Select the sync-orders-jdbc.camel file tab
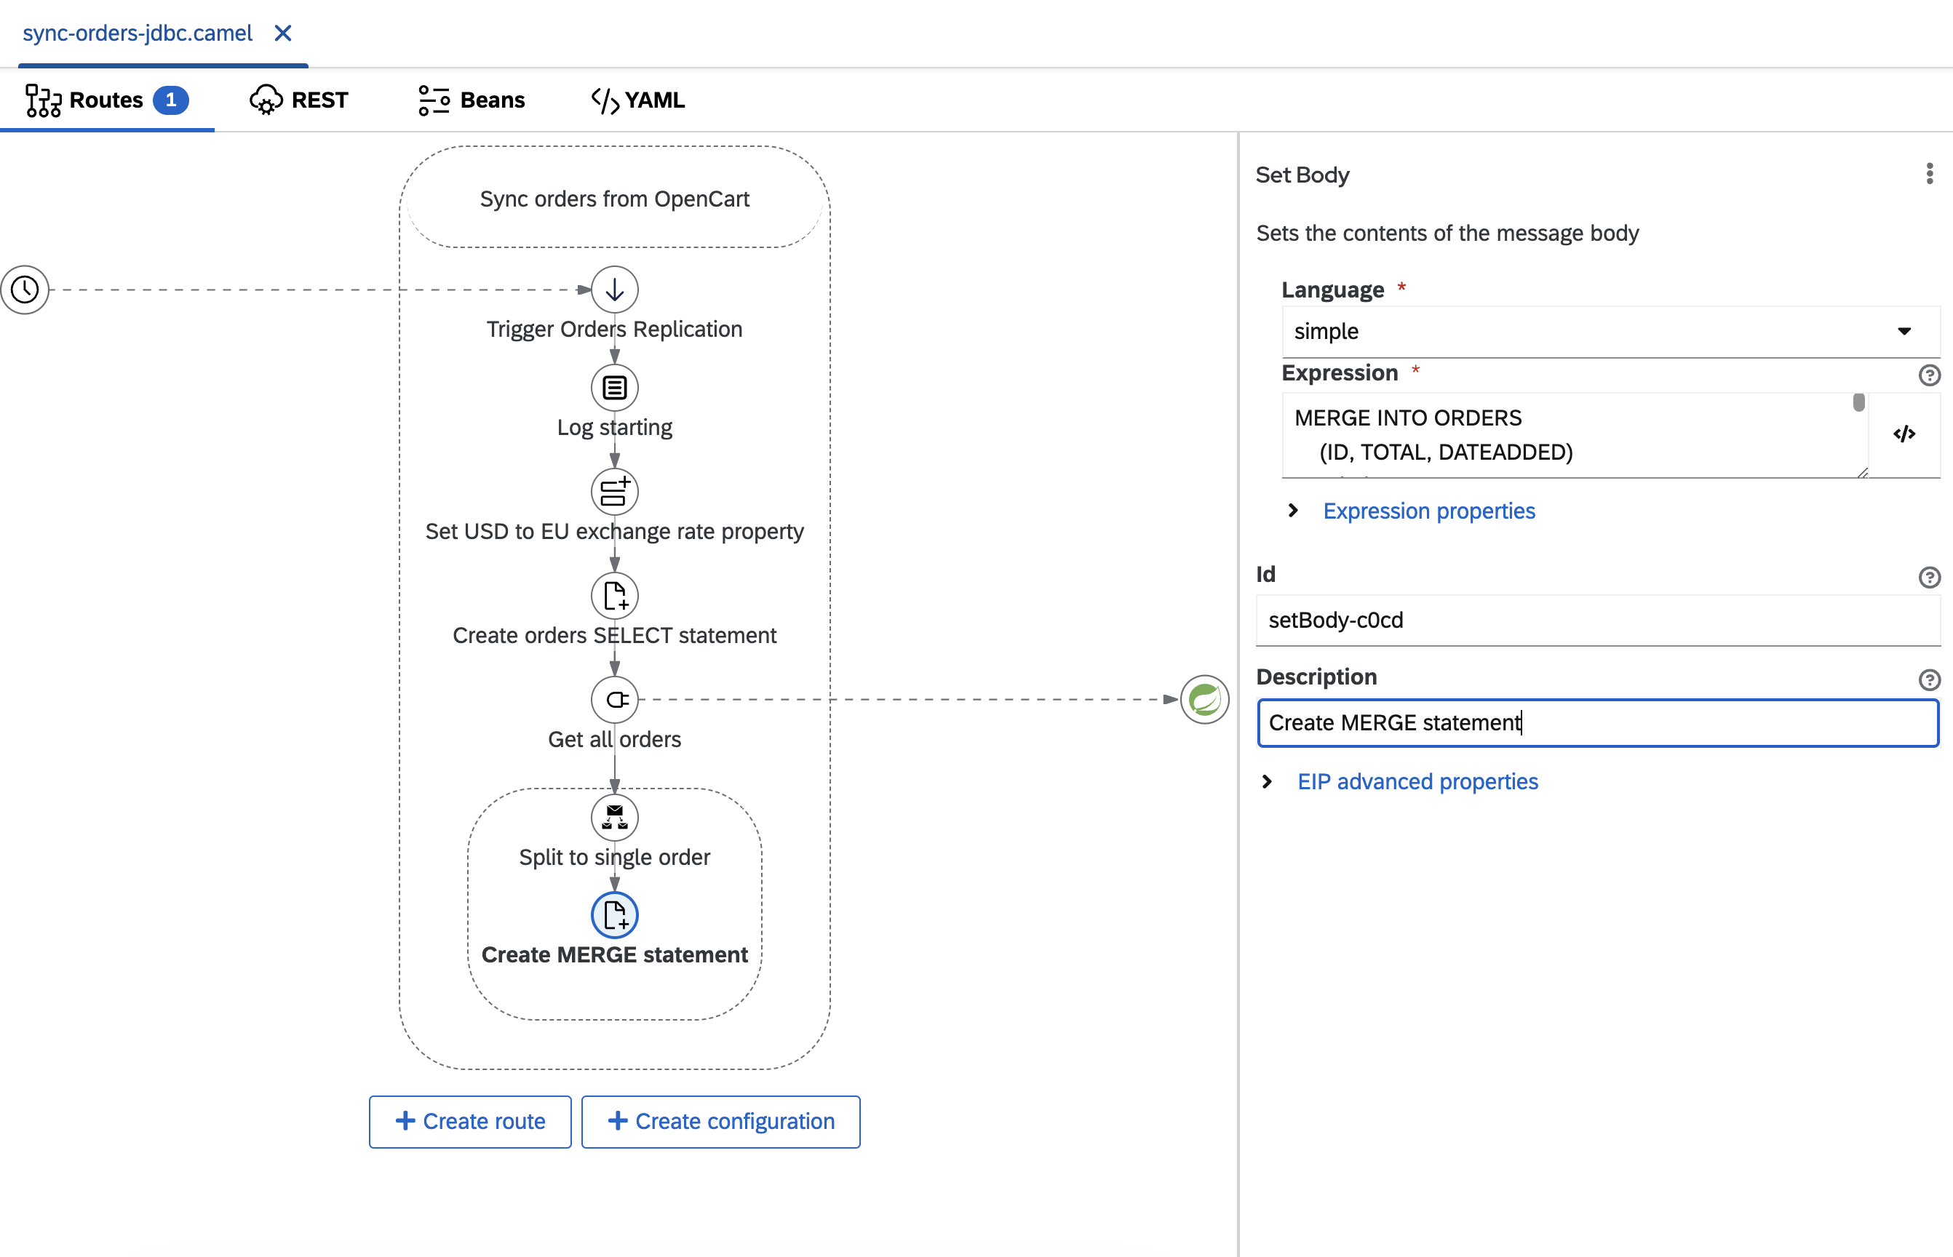1953x1257 pixels. click(x=138, y=33)
